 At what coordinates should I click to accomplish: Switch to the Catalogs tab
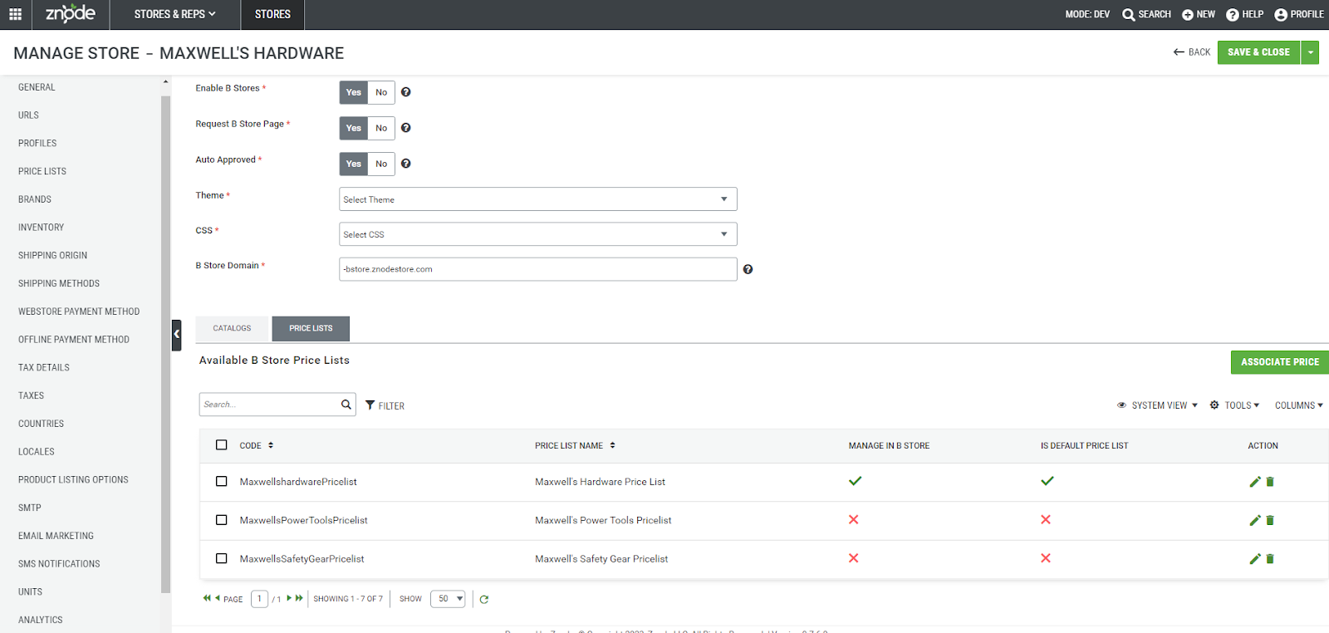[x=232, y=328]
